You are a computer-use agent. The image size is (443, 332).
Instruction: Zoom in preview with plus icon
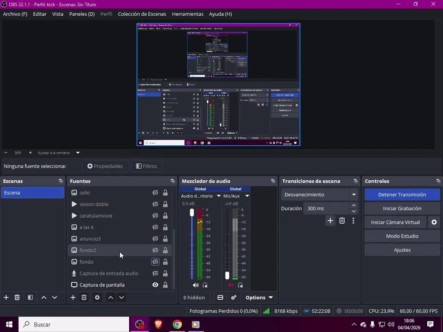point(30,153)
